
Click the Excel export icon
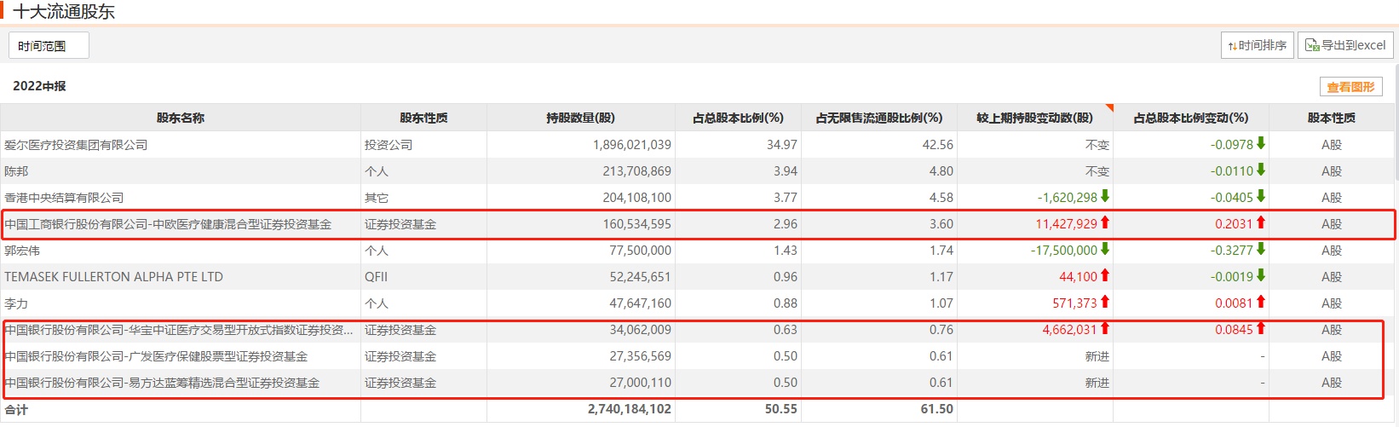[1312, 45]
